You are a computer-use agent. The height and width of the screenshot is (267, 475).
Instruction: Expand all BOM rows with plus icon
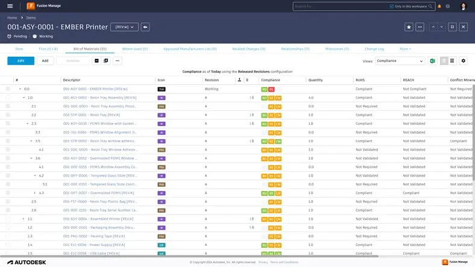click(105, 61)
